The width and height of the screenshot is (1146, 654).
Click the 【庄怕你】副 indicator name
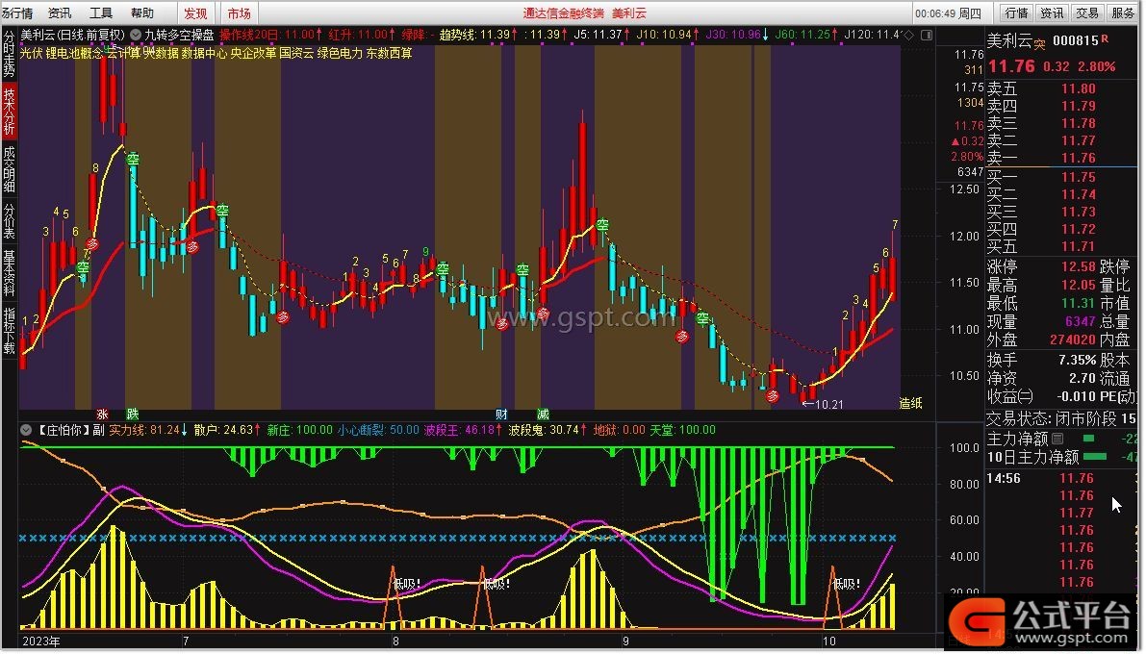tap(70, 431)
